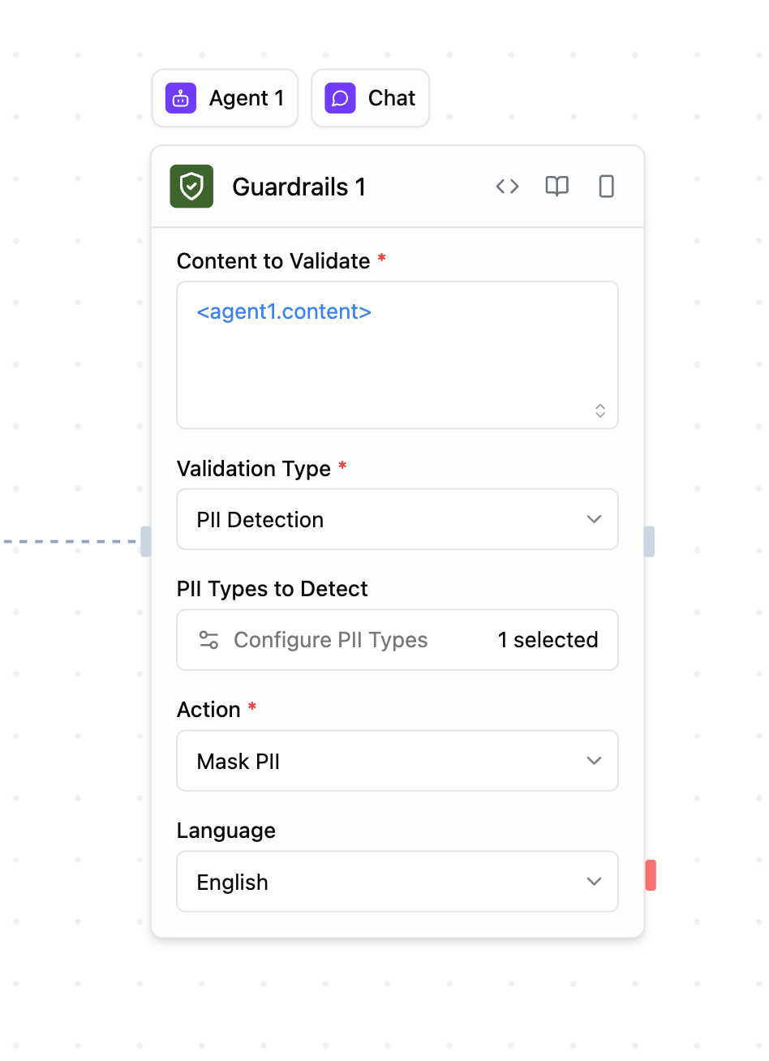This screenshot has width=769, height=1061.
Task: Click the green Guardrails shield icon
Action: tap(191, 187)
